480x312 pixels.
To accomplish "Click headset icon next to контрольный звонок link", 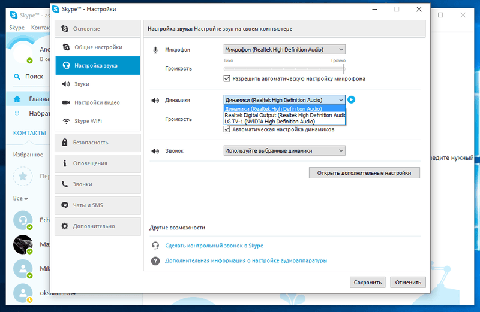I will [155, 246].
